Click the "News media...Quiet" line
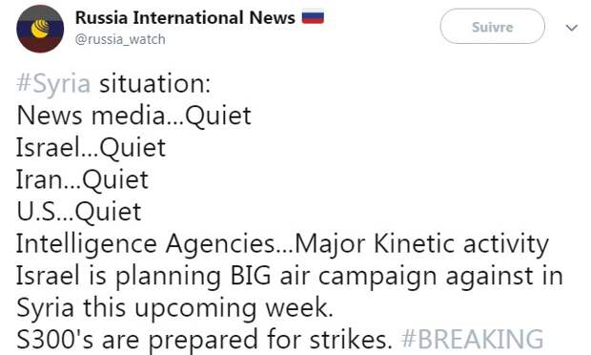The height and width of the screenshot is (355, 591). [133, 115]
